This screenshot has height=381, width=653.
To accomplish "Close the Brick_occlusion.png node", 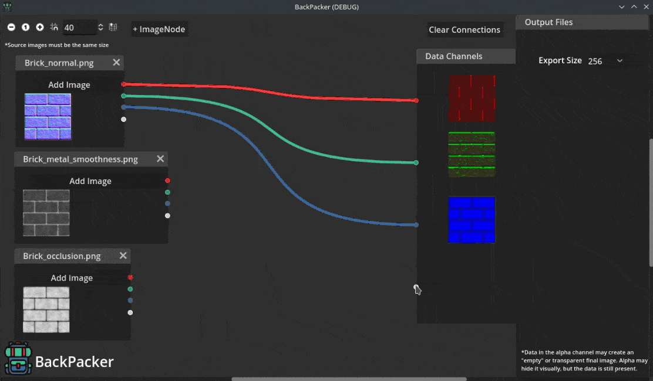I will tap(123, 256).
